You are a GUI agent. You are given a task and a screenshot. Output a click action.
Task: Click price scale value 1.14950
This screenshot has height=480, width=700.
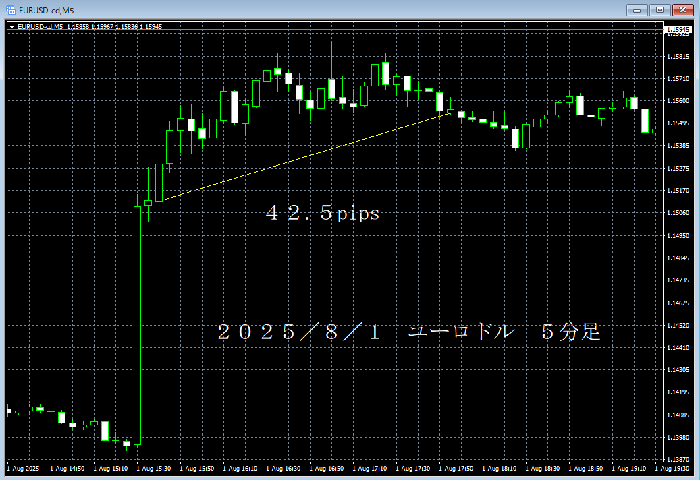pyautogui.click(x=678, y=236)
